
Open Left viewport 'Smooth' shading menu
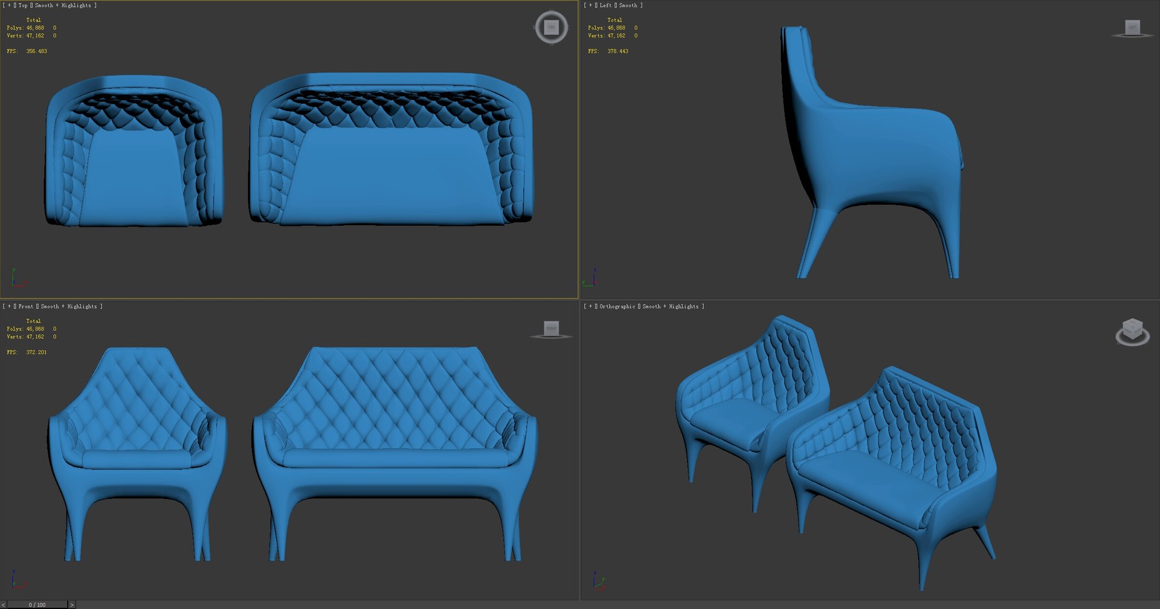[x=628, y=5]
